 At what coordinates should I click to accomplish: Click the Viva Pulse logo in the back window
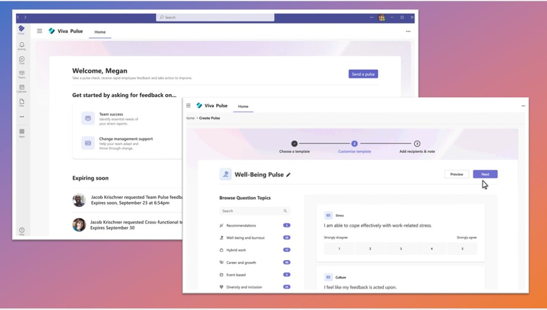(52, 31)
